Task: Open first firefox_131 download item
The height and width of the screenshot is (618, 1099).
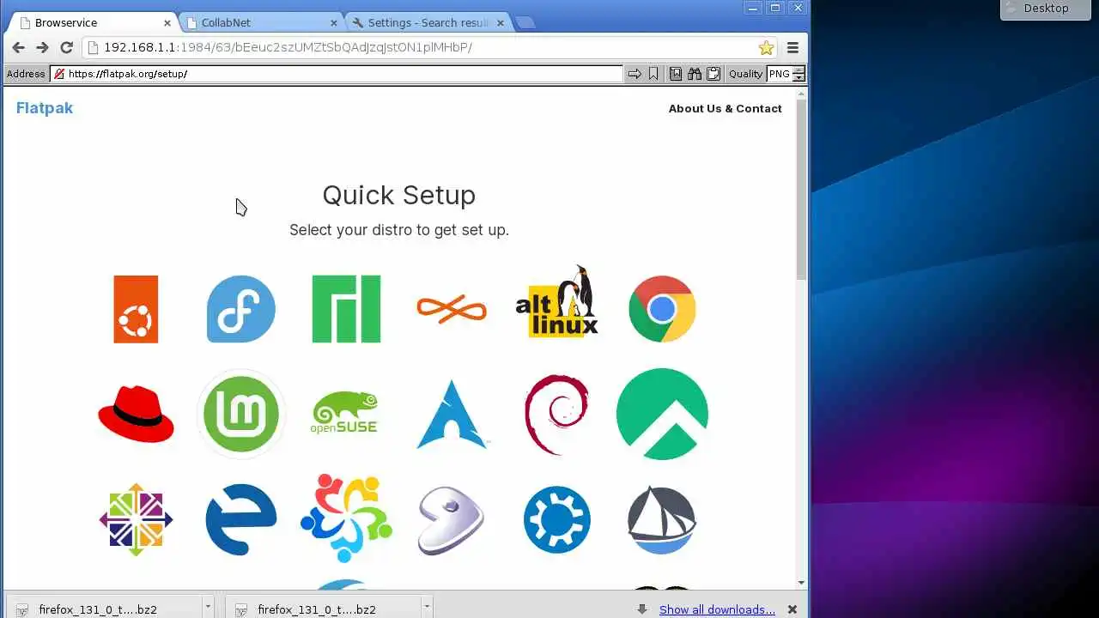Action: [105, 607]
